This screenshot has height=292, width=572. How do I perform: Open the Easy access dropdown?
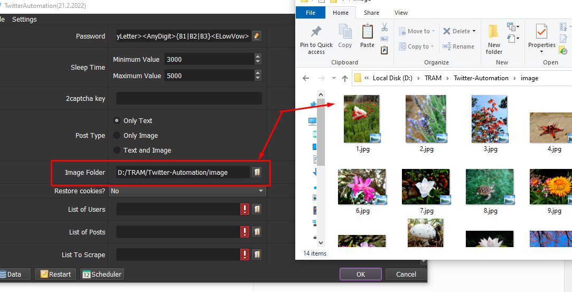[x=512, y=38]
